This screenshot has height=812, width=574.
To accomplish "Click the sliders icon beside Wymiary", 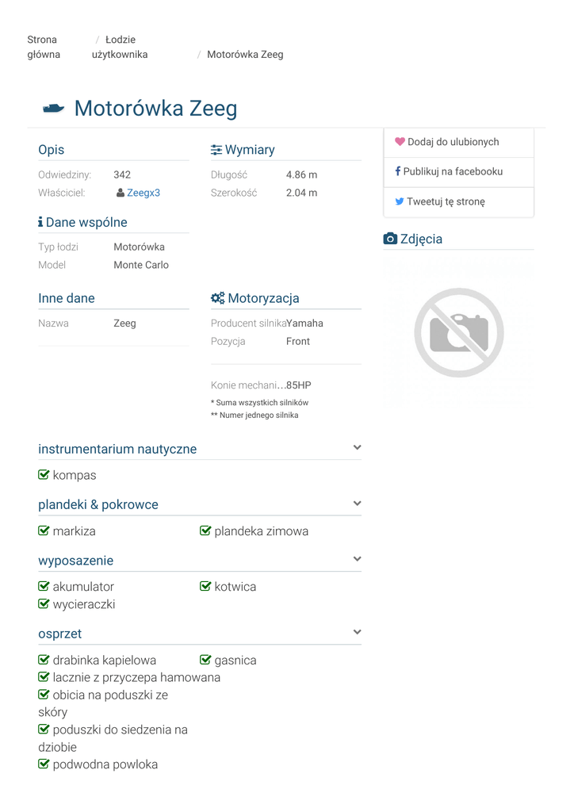I will [216, 150].
